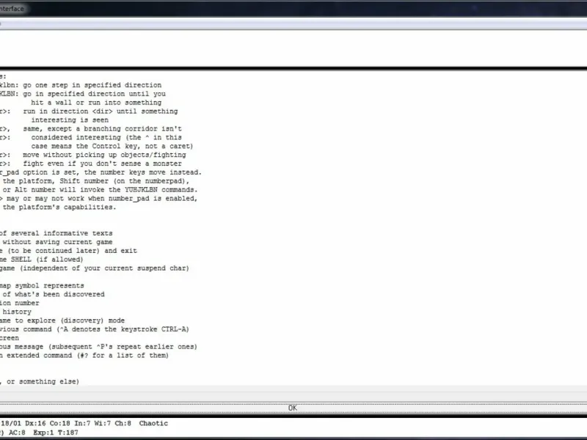
Task: Click the 'Chaotic' alignment in status line
Action: 153,424
